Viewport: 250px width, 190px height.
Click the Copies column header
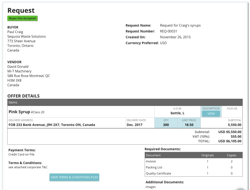coord(232,155)
